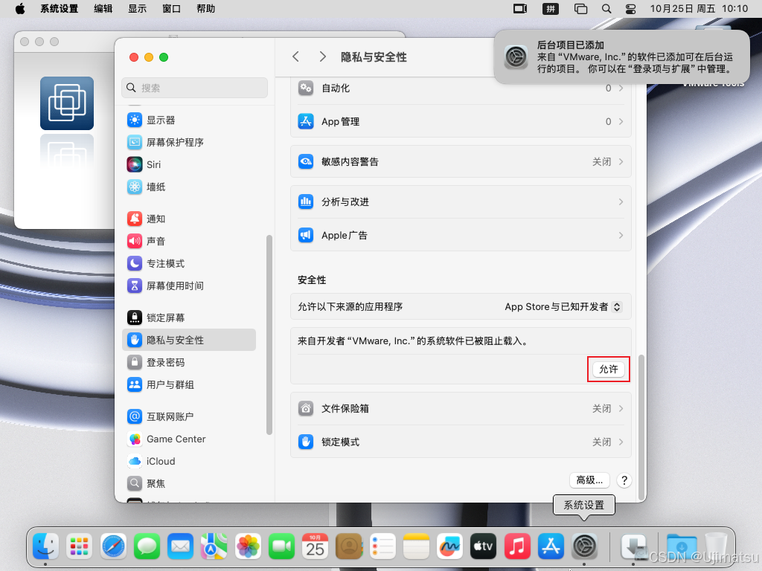
Task: Click the sidebar scrollbar
Action: coord(269,335)
